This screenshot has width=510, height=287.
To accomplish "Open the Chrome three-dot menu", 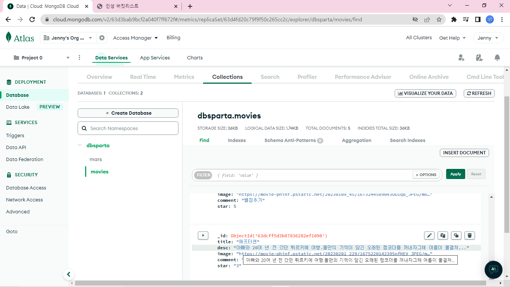I will (502, 19).
